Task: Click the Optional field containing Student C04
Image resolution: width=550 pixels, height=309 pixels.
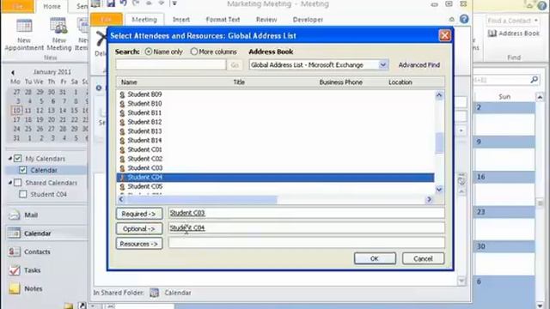Action: [x=307, y=227]
